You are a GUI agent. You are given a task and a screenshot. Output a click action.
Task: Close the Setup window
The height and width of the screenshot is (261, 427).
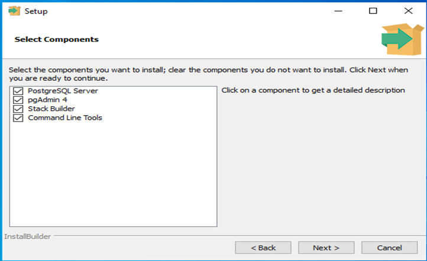click(x=409, y=11)
